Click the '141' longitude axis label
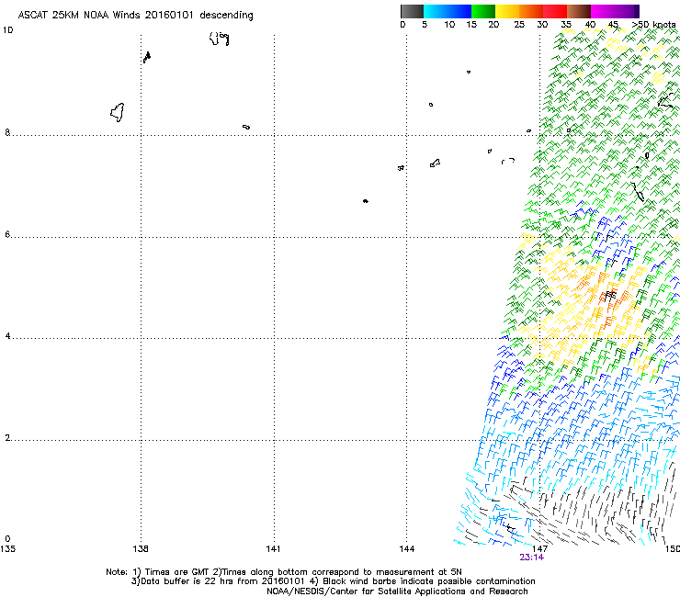The image size is (680, 597). (273, 549)
